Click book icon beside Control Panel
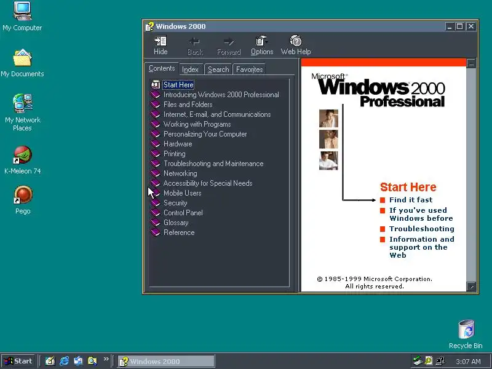The image size is (492, 369). [156, 212]
